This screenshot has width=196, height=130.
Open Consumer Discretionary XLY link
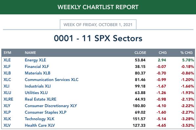pyautogui.click(x=51, y=106)
